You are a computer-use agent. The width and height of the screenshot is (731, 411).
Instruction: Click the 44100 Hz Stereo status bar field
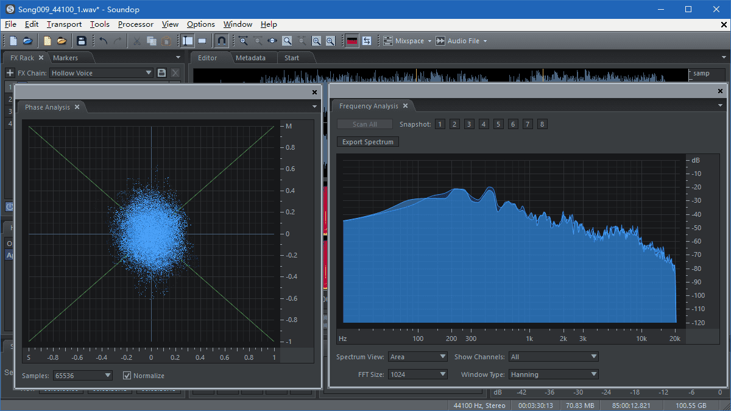click(x=479, y=405)
